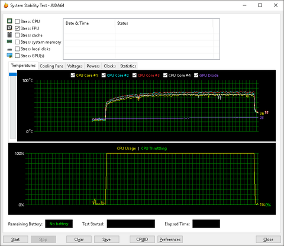This screenshot has width=284, height=246.
Task: Uncheck the Stress FPU checkbox
Action: [17, 28]
